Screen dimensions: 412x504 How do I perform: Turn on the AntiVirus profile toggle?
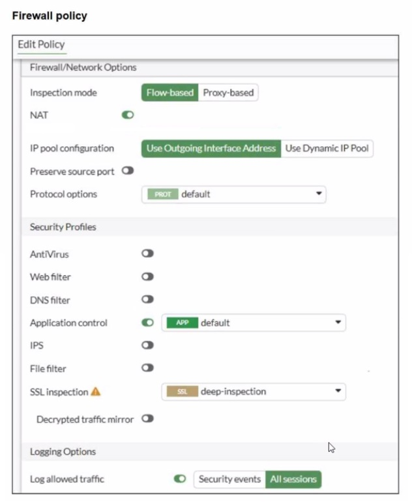tap(147, 253)
